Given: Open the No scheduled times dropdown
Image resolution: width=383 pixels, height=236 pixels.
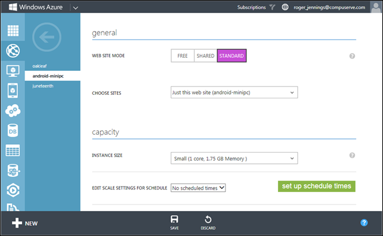Looking at the screenshot, I should point(198,188).
